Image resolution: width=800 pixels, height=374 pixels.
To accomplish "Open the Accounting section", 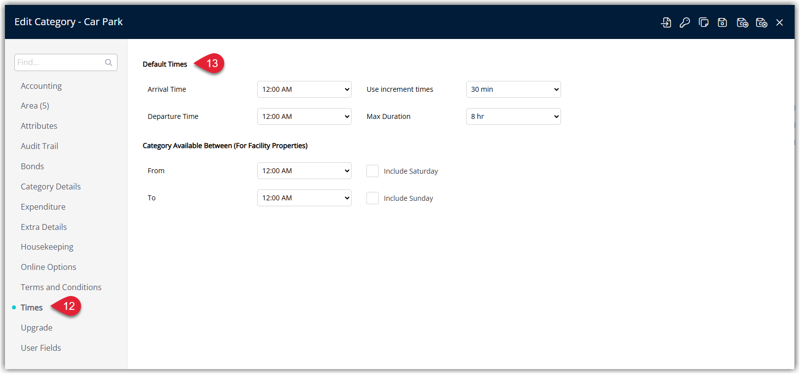I will [41, 86].
